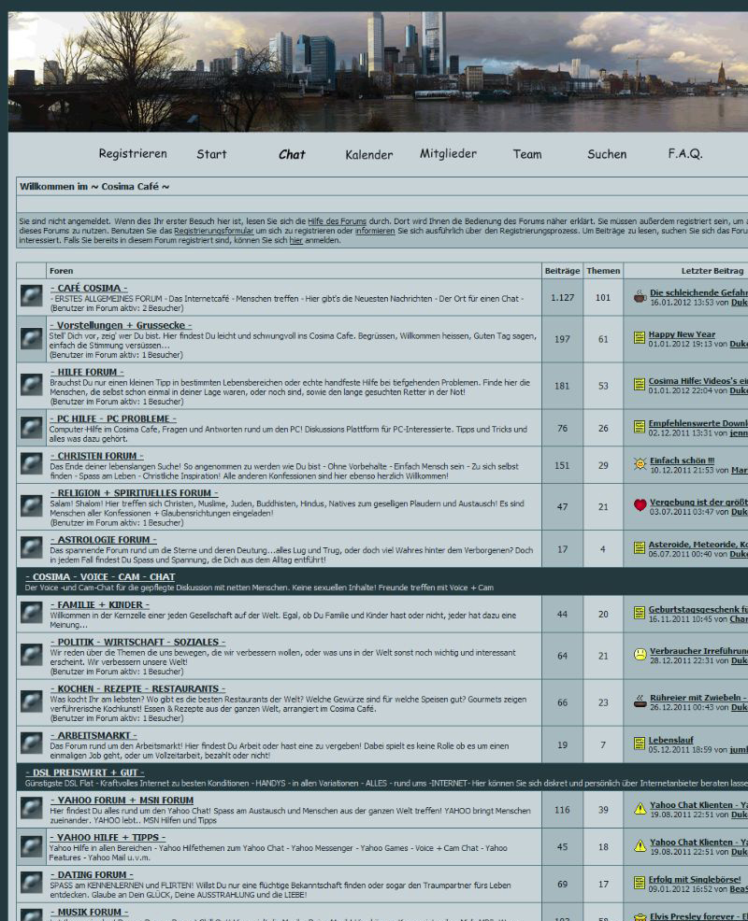This screenshot has height=921, width=748.
Task: Open the KOCHEN - REZEPTE - RESTAURANTS forum
Action: click(x=137, y=688)
